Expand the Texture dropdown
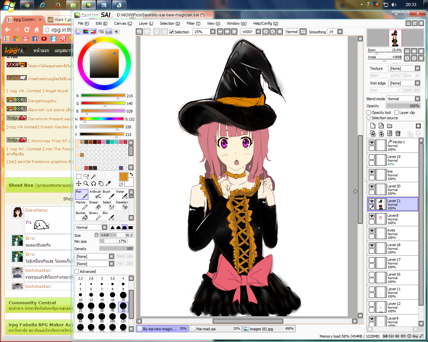Image resolution: width=428 pixels, height=342 pixels. click(404, 68)
